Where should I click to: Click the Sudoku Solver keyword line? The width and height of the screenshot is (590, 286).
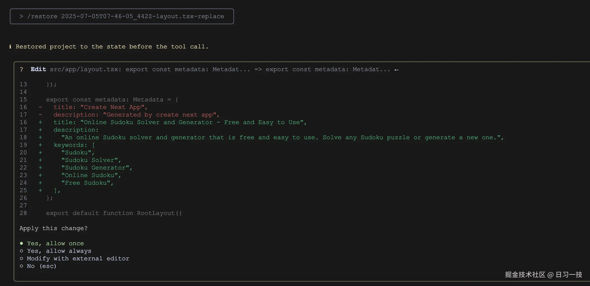90,160
